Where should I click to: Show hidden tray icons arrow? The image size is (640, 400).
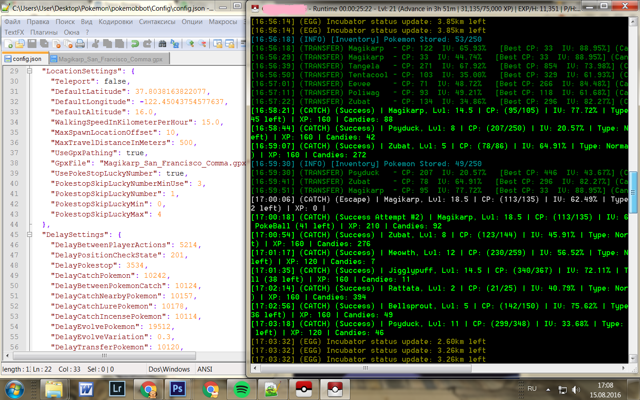[548, 390]
